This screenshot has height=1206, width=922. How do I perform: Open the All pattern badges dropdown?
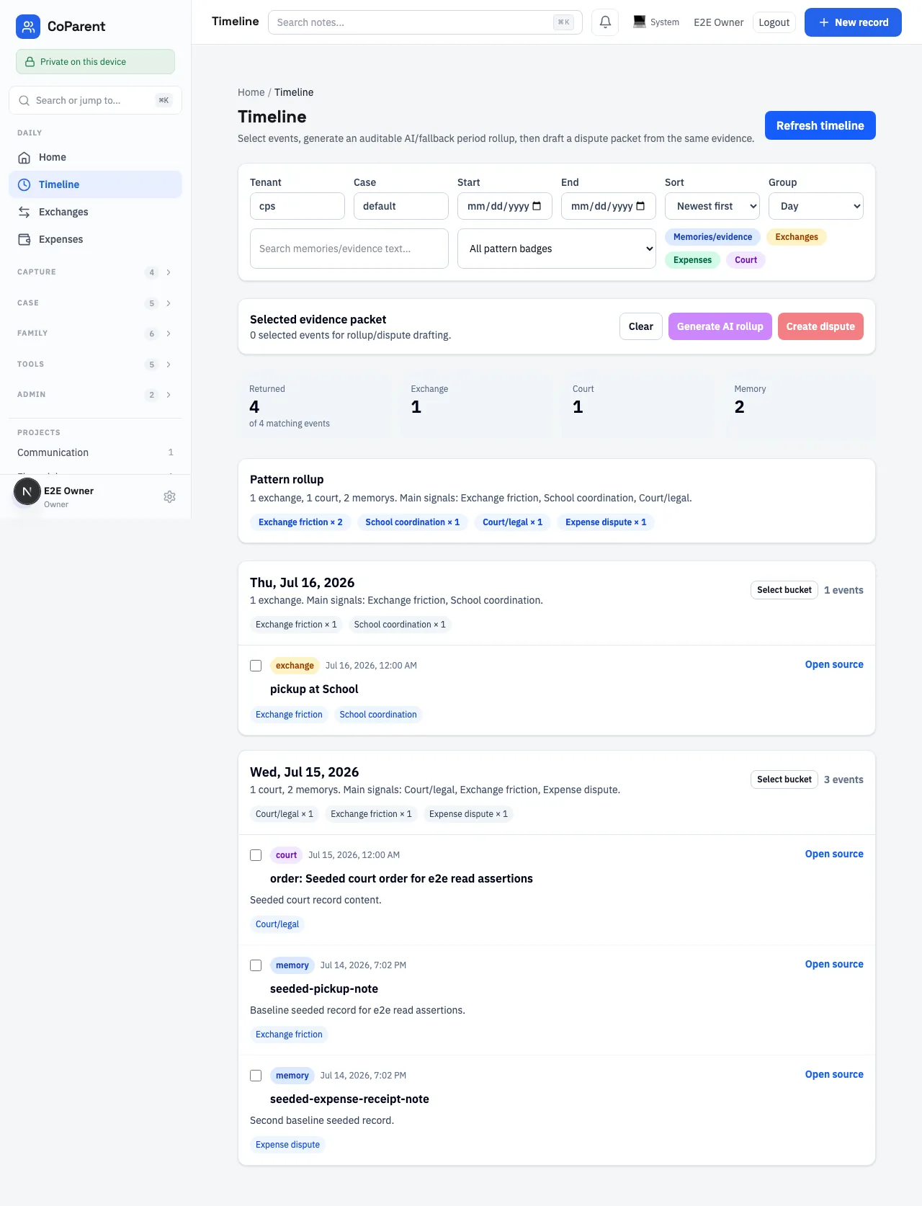coord(557,249)
